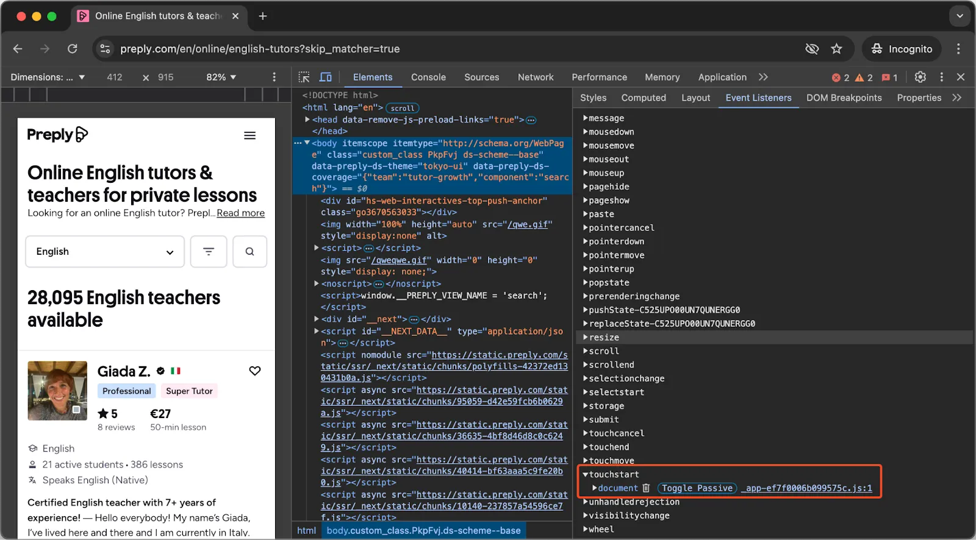
Task: Switch to the Console tab
Action: (428, 77)
